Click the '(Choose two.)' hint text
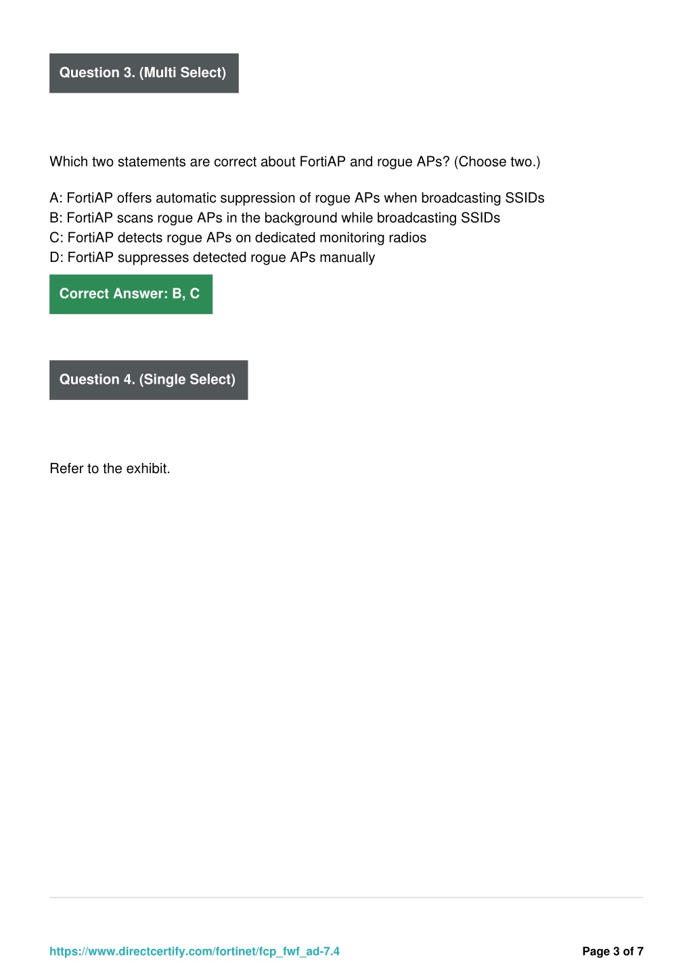693x980 pixels. click(x=497, y=162)
